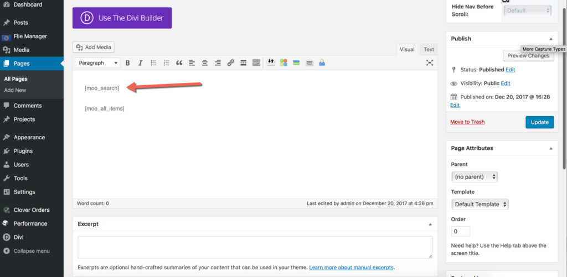Enter distraction-free fullscreen writing mode

(430, 63)
